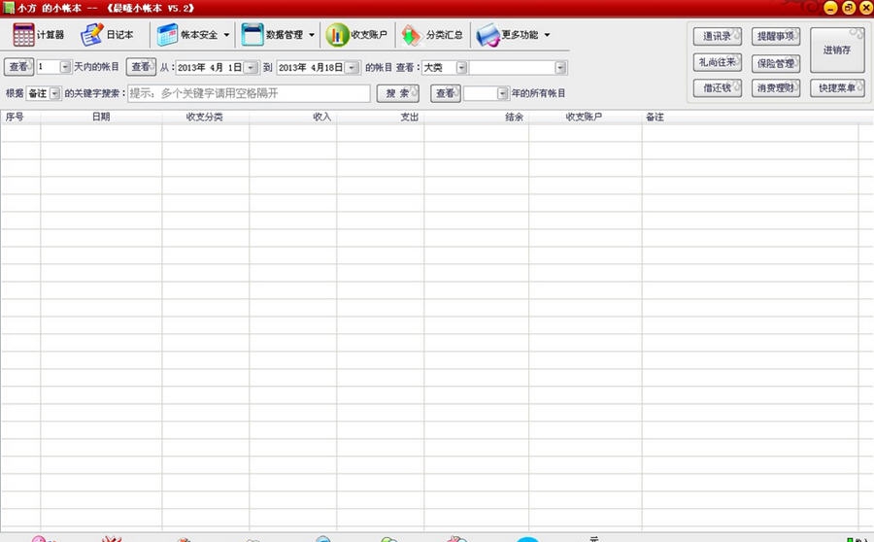Open the 备注 search-field dropdown
Viewport: 874px width, 542px height.
[x=54, y=93]
